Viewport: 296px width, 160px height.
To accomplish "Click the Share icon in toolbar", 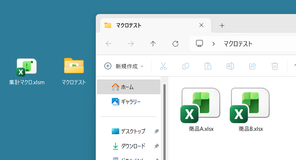I will click(253, 66).
